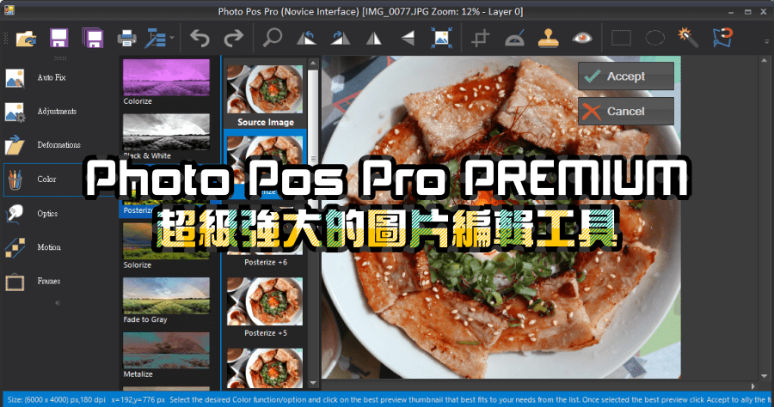Select the magnifier zoom tool
Image resolution: width=774 pixels, height=407 pixels.
[x=272, y=38]
